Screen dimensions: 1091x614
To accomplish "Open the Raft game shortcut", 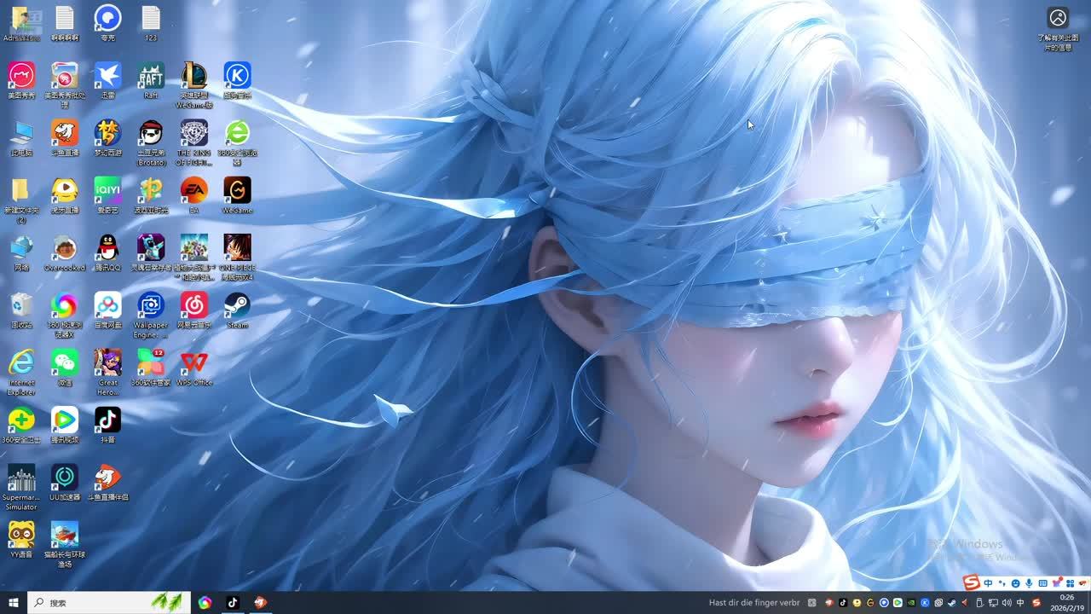I will [x=151, y=77].
